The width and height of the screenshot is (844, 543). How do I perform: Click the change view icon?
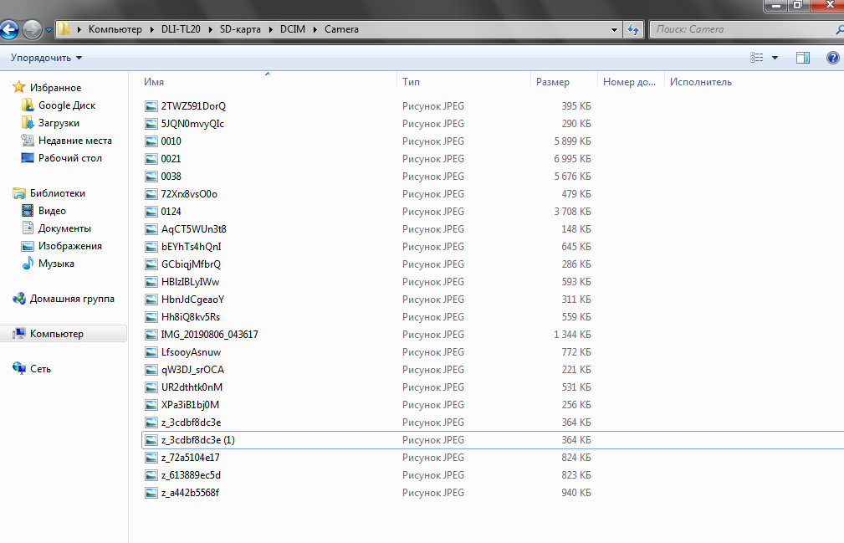click(757, 58)
